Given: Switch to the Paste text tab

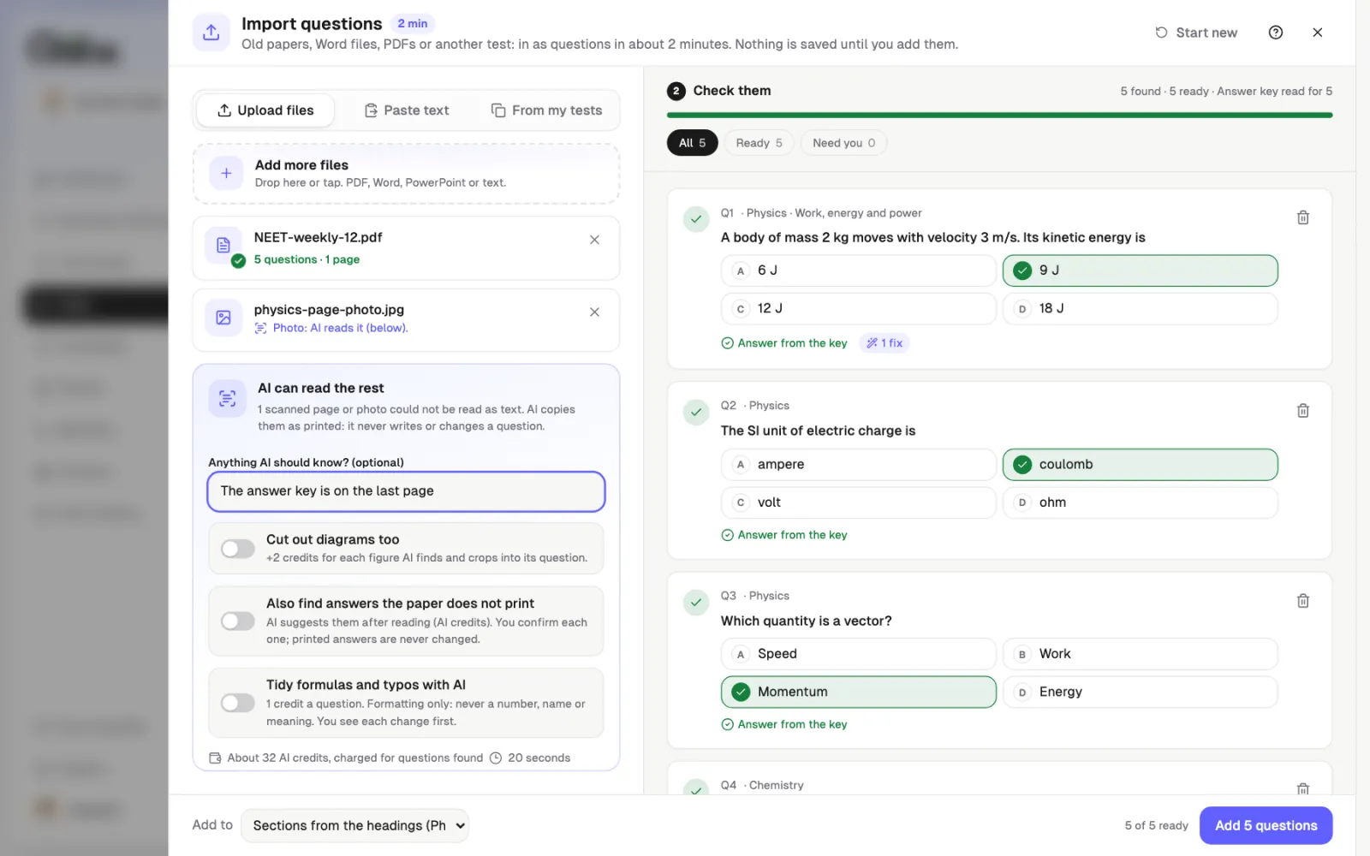Looking at the screenshot, I should coord(407,110).
